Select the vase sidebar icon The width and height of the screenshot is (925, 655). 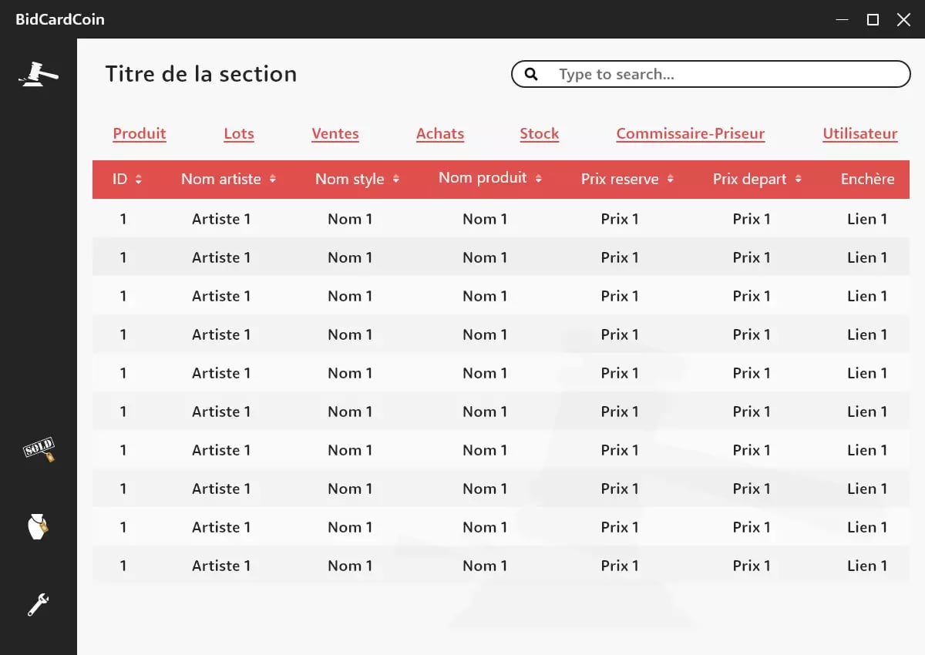coord(38,527)
